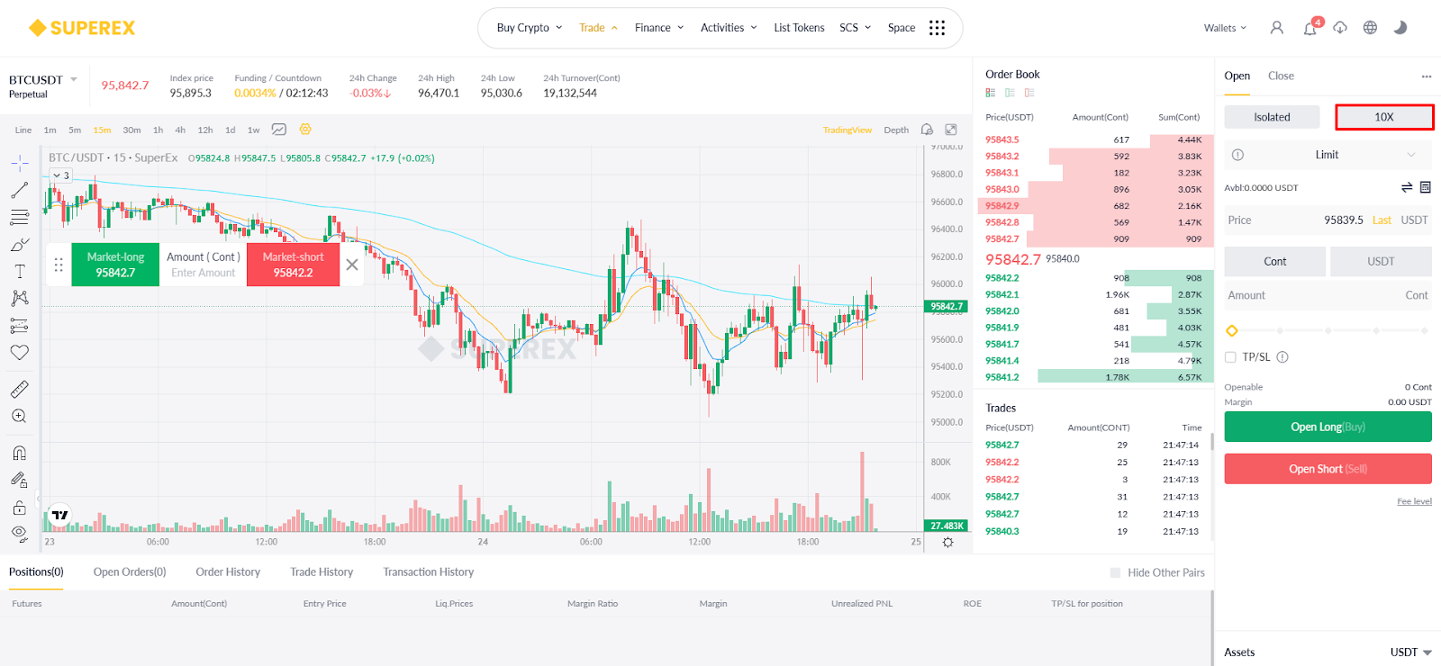Expand chart to fullscreen

[950, 130]
